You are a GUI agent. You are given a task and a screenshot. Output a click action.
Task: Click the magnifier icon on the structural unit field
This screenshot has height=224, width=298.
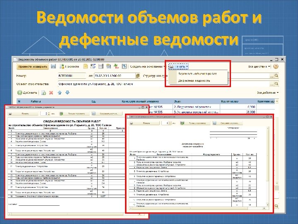(276, 75)
